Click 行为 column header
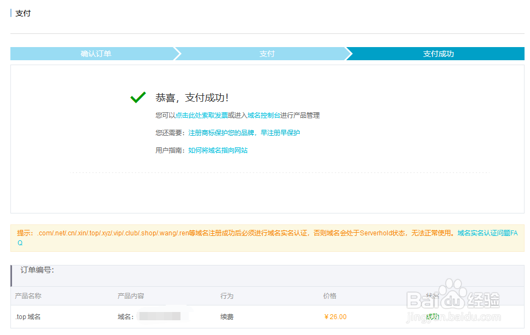530x335 pixels. pyautogui.click(x=227, y=296)
